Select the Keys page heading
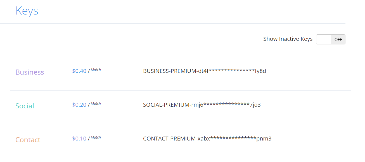This screenshot has width=365, height=162. tap(27, 11)
